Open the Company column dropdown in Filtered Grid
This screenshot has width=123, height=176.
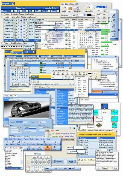(98, 138)
